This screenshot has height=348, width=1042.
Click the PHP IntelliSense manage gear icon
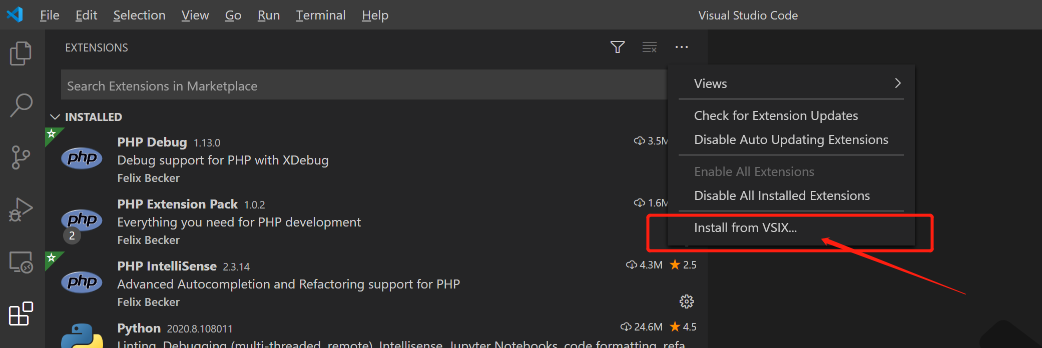click(686, 301)
